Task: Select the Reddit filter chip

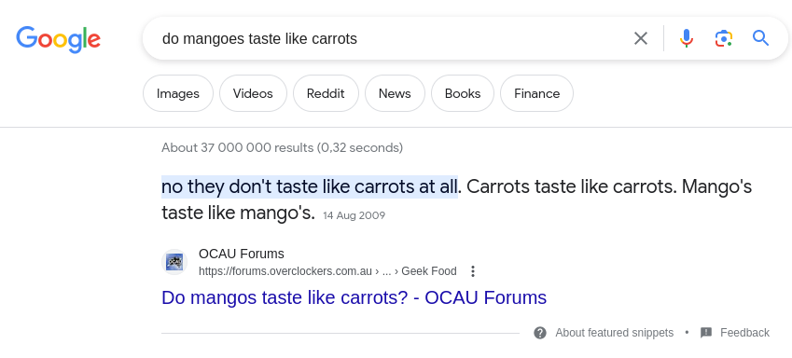Action: pyautogui.click(x=326, y=93)
